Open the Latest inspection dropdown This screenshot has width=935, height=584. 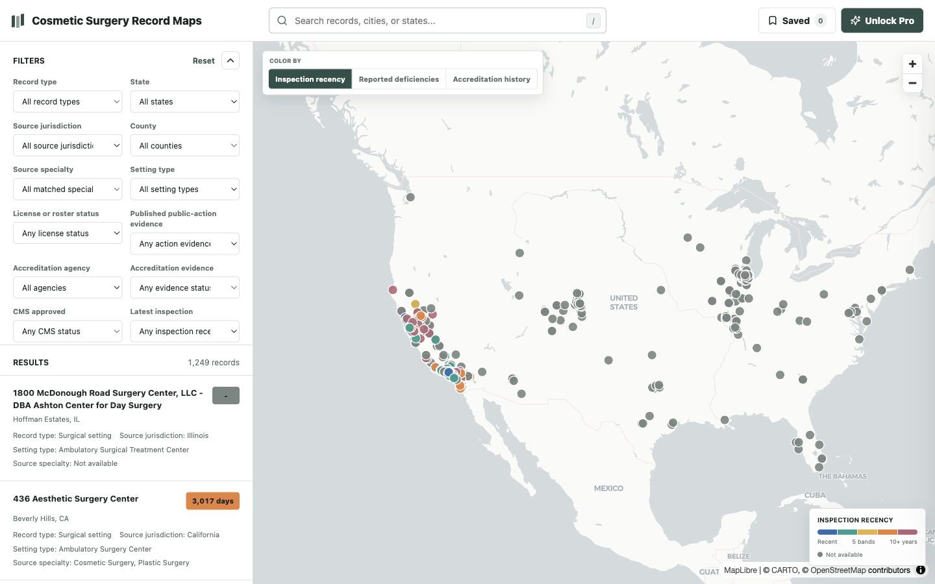(184, 332)
